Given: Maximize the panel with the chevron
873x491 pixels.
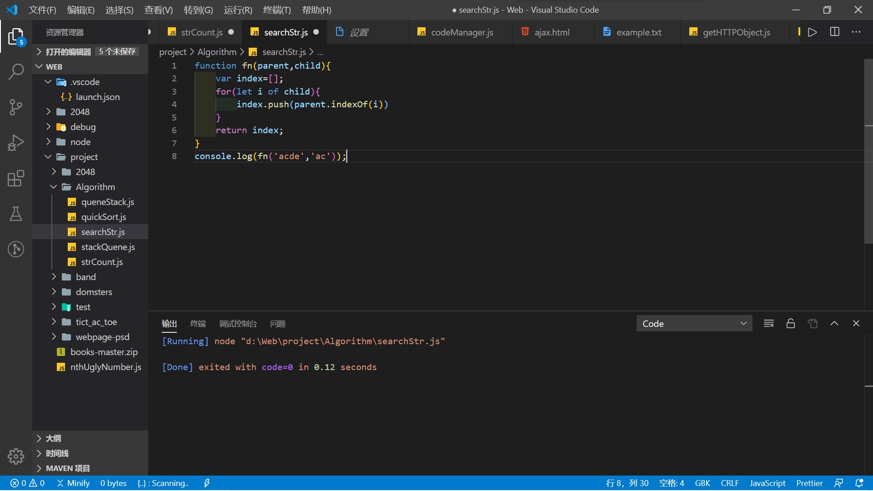Looking at the screenshot, I should click(834, 323).
